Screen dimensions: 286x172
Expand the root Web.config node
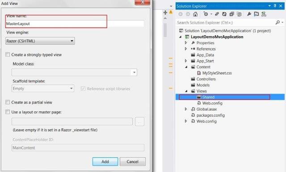point(186,121)
